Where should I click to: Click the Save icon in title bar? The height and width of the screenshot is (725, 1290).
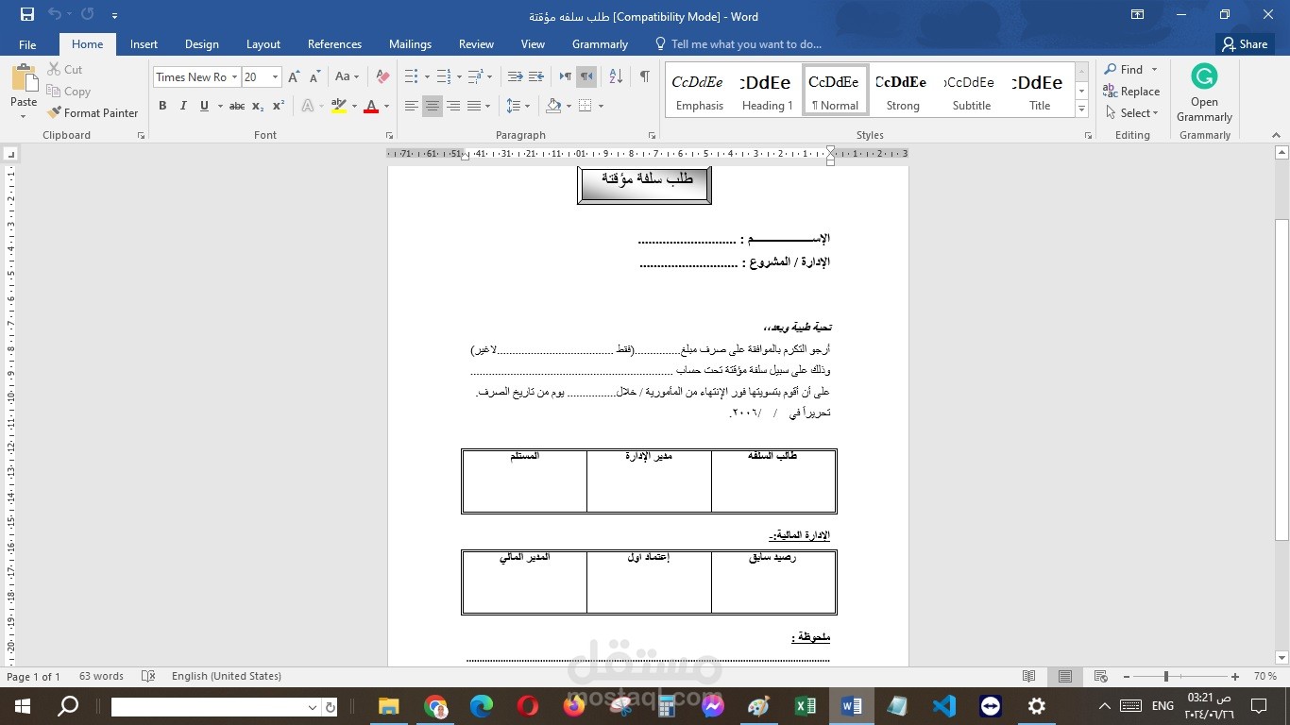27,15
